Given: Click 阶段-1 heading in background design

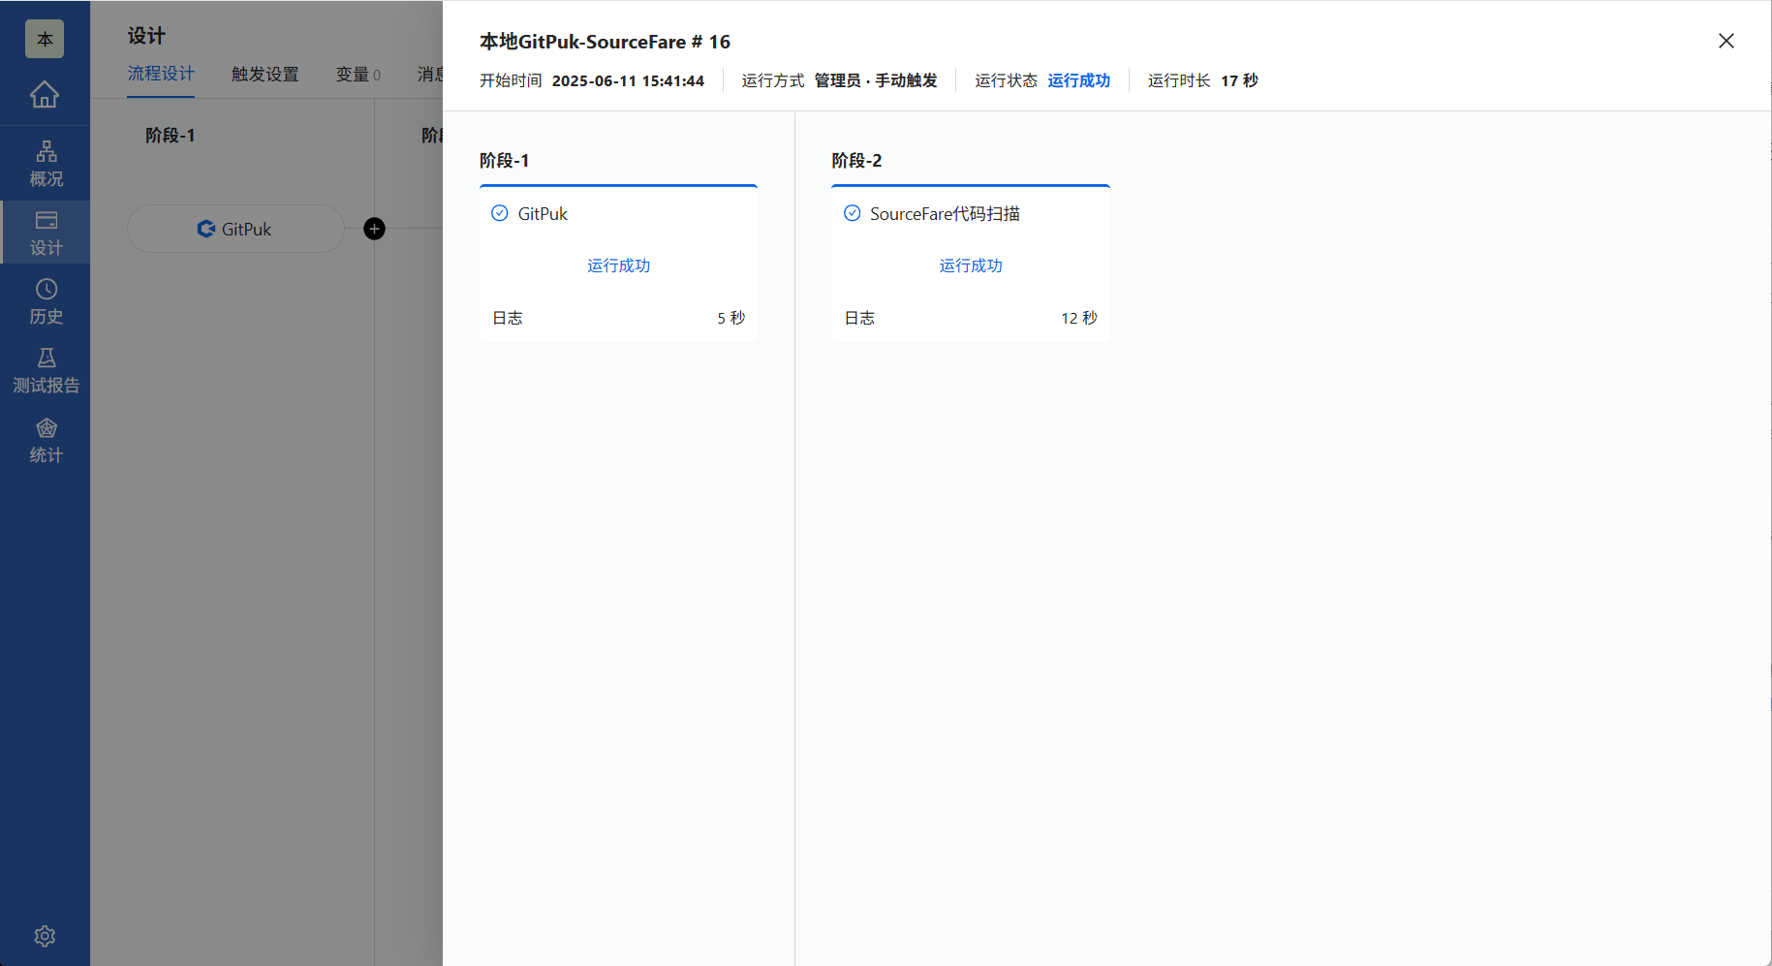Looking at the screenshot, I should pyautogui.click(x=170, y=136).
